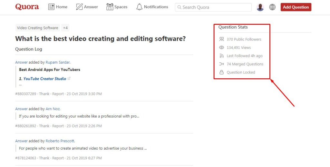Image resolution: width=330 pixels, height=167 pixels.
Task: Thank the Arn Noz log entry
Action: pyautogui.click(x=44, y=126)
